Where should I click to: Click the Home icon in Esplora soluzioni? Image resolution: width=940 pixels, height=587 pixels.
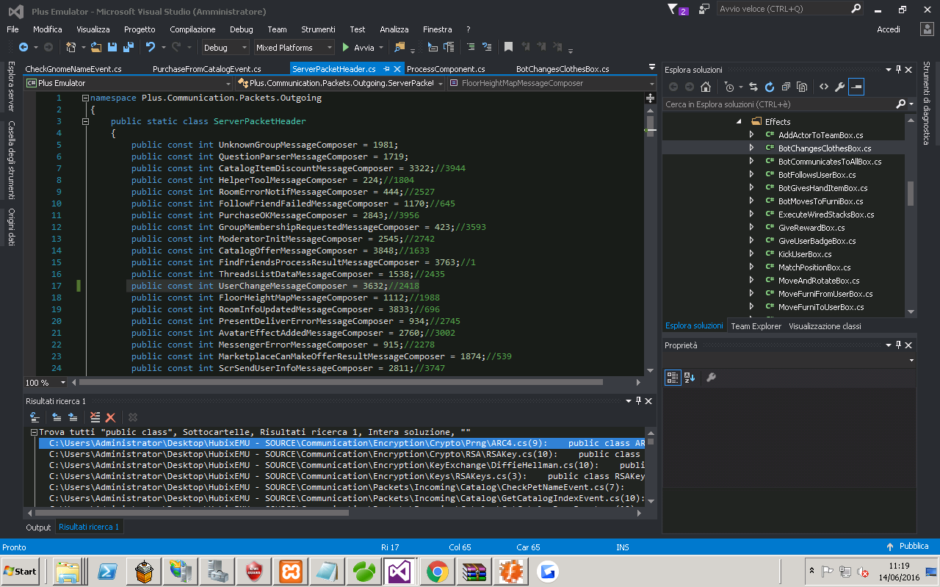(706, 87)
